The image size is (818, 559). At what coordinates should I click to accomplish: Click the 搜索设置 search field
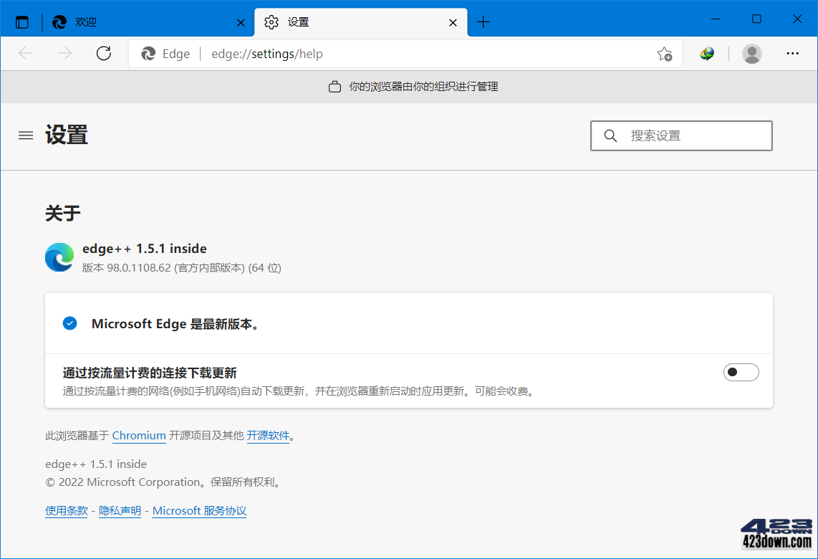tap(681, 135)
